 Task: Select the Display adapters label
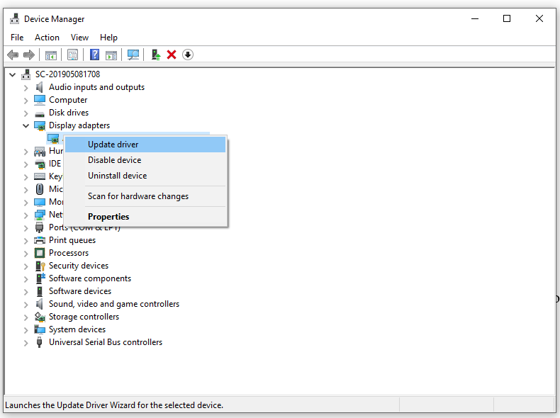(79, 125)
